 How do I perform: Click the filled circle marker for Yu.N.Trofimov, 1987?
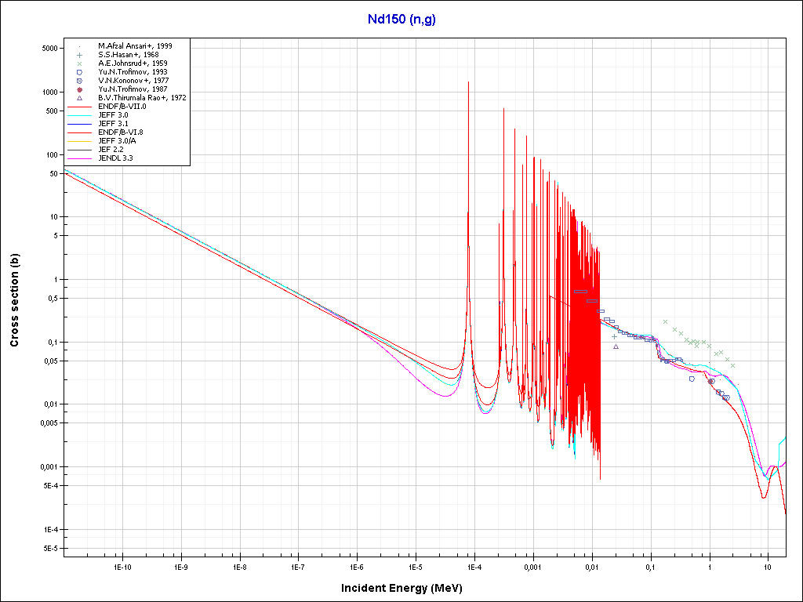pyautogui.click(x=80, y=89)
